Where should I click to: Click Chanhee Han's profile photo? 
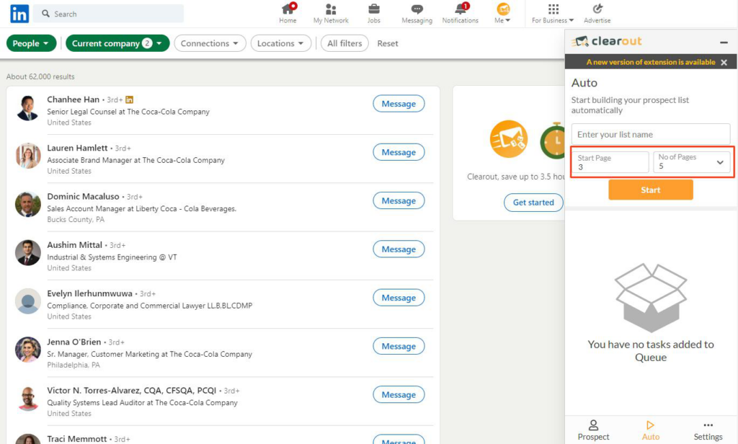click(28, 107)
